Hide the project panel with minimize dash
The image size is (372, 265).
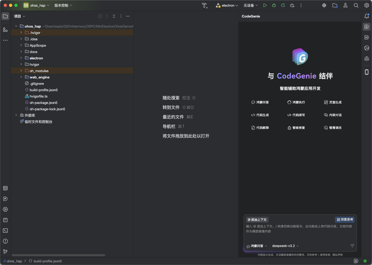coord(128,16)
